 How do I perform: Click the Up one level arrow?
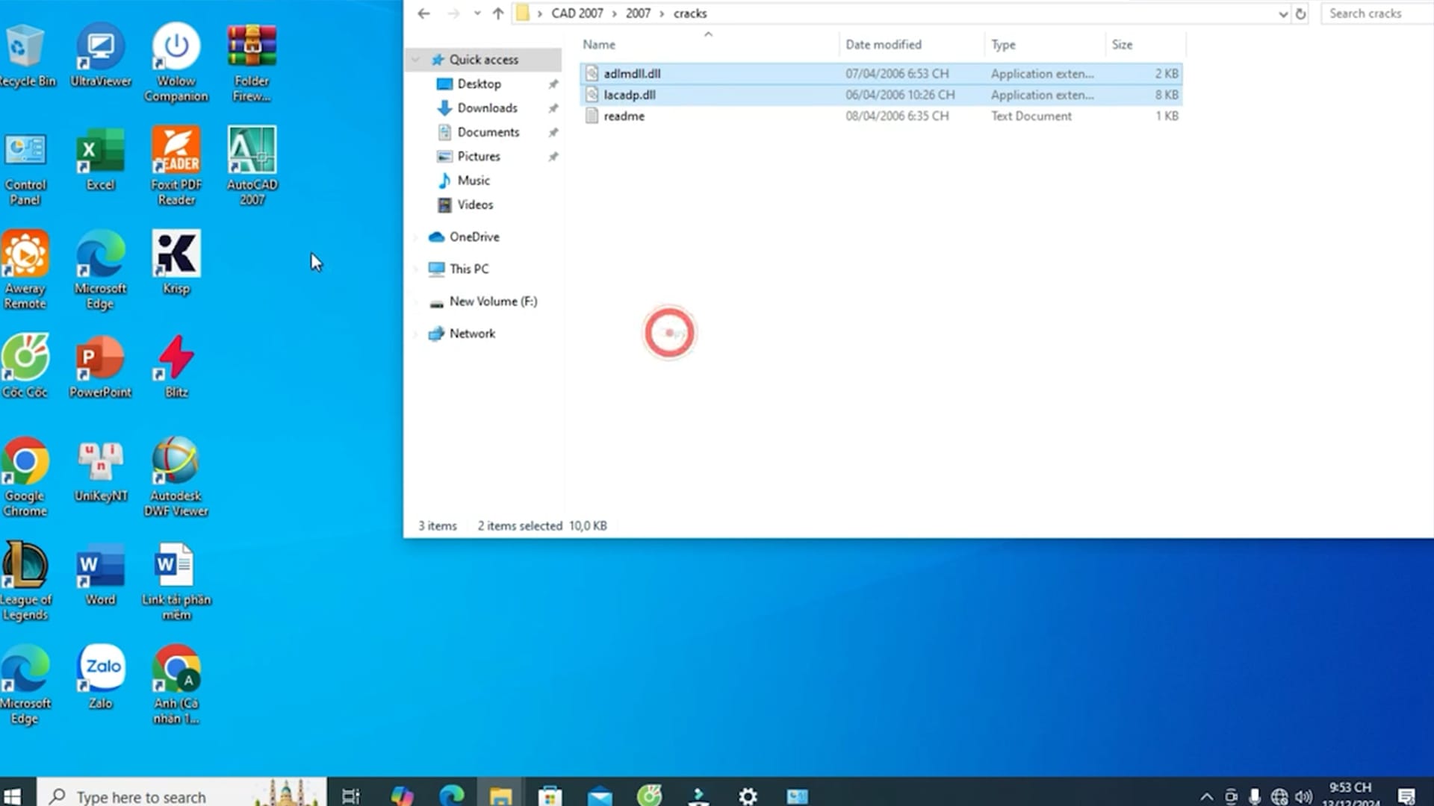pyautogui.click(x=498, y=13)
